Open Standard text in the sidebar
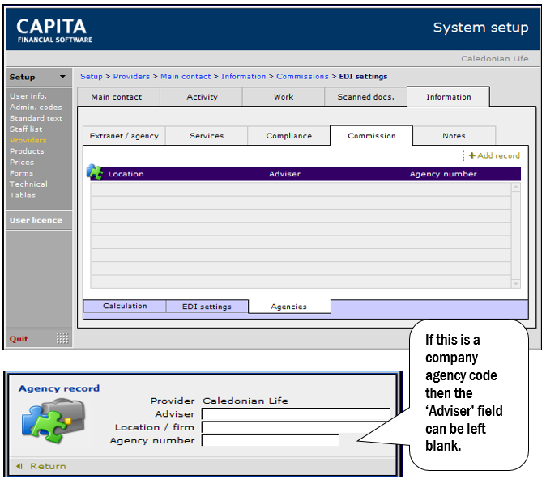This screenshot has width=546, height=479. click(36, 118)
